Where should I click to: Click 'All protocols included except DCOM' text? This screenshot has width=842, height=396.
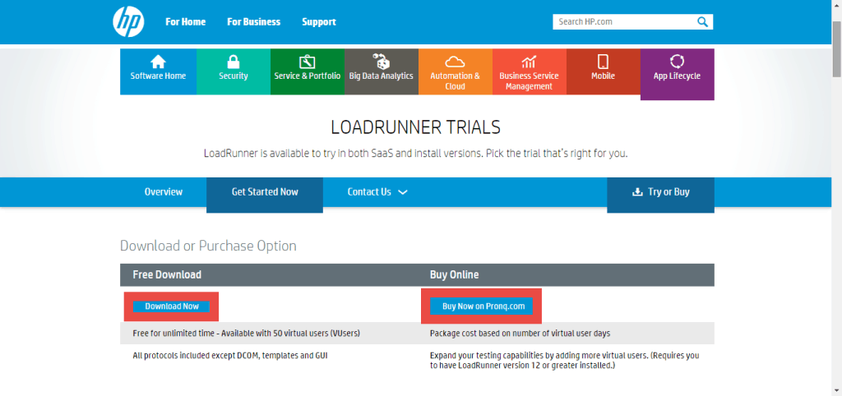pyautogui.click(x=230, y=355)
